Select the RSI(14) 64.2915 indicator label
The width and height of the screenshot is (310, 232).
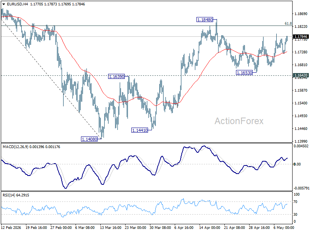click(16, 195)
